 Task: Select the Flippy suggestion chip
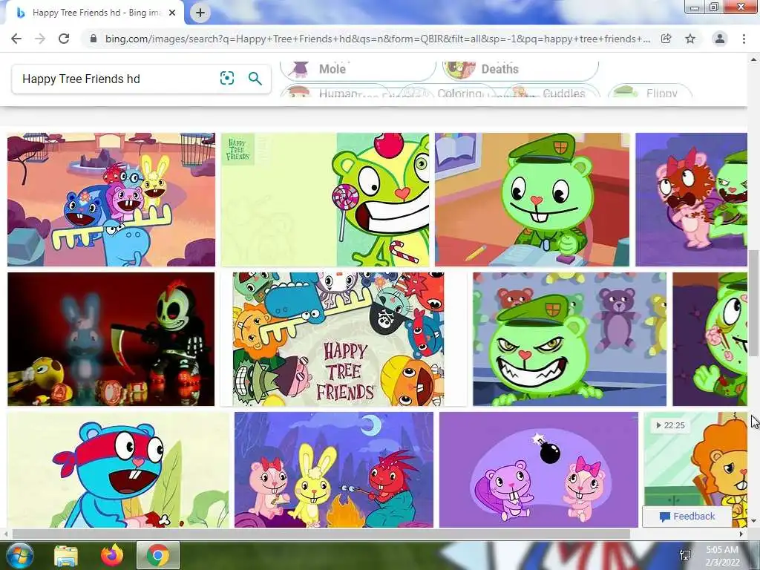pos(649,91)
